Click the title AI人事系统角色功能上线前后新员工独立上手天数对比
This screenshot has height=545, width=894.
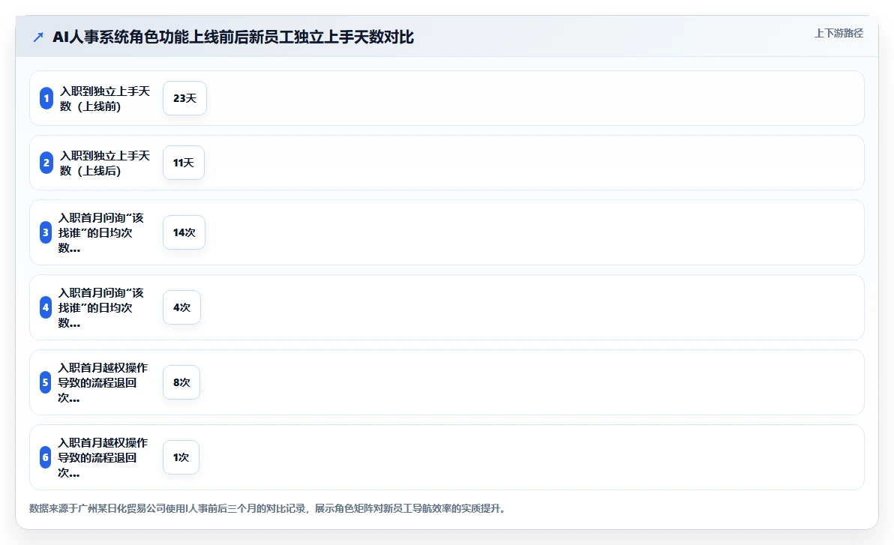click(x=233, y=37)
